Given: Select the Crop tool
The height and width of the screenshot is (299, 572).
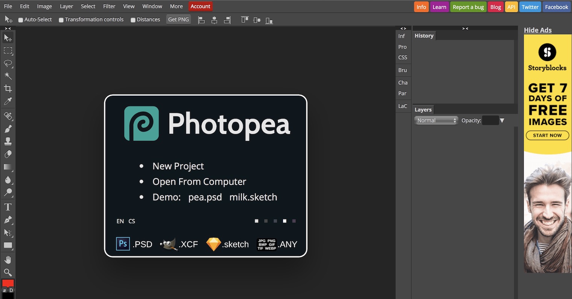Looking at the screenshot, I should pos(8,88).
